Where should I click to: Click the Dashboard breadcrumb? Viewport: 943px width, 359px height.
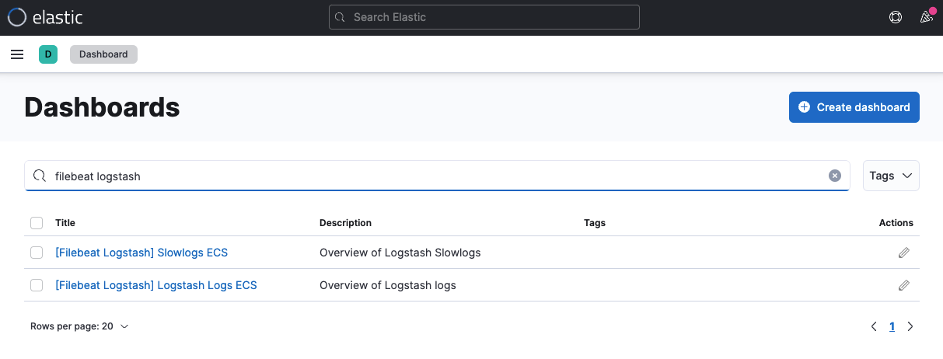103,54
